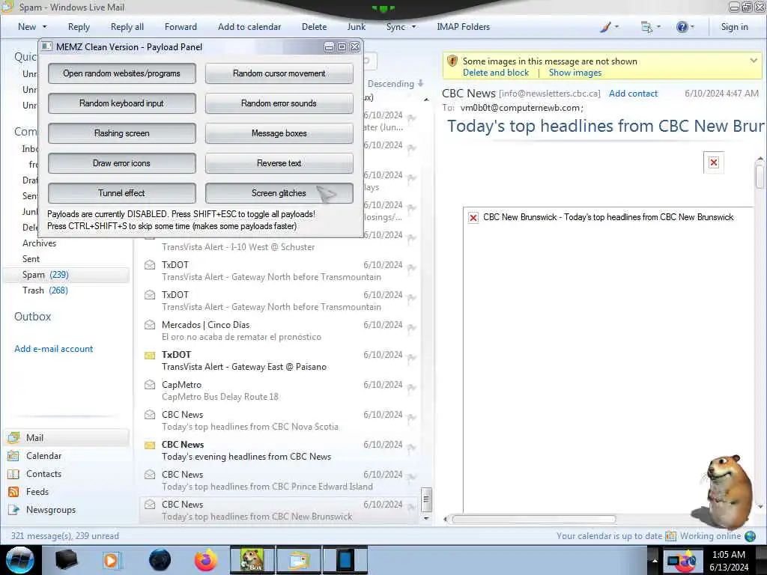
Task: Toggle Descending sort order
Action: pos(395,84)
